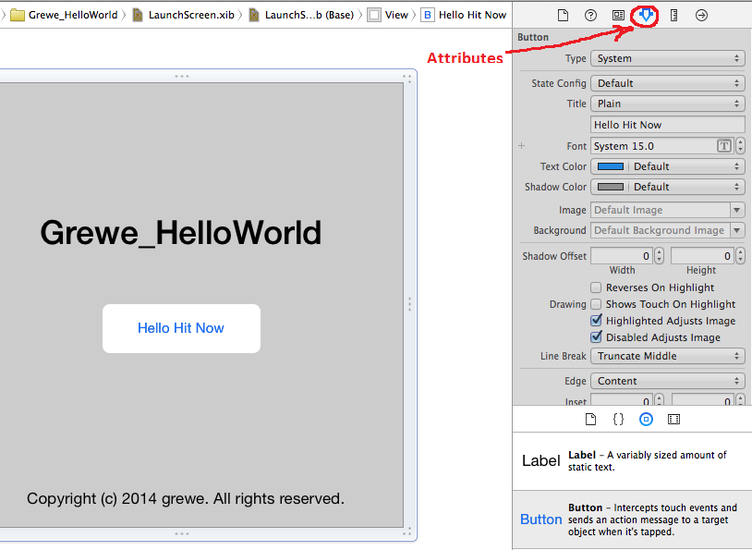Click the blue Text Color swatch
752x550 pixels.
(611, 166)
